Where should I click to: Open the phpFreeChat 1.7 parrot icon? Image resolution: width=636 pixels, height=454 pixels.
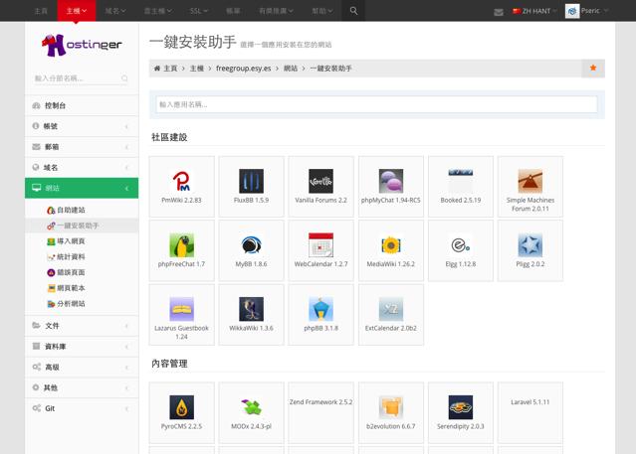[x=181, y=245]
